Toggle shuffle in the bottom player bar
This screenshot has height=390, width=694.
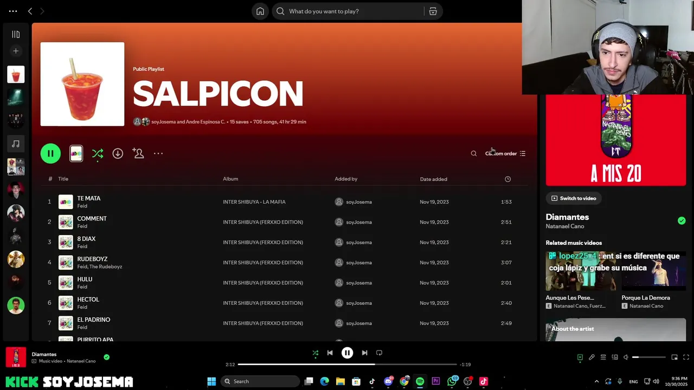coord(315,353)
